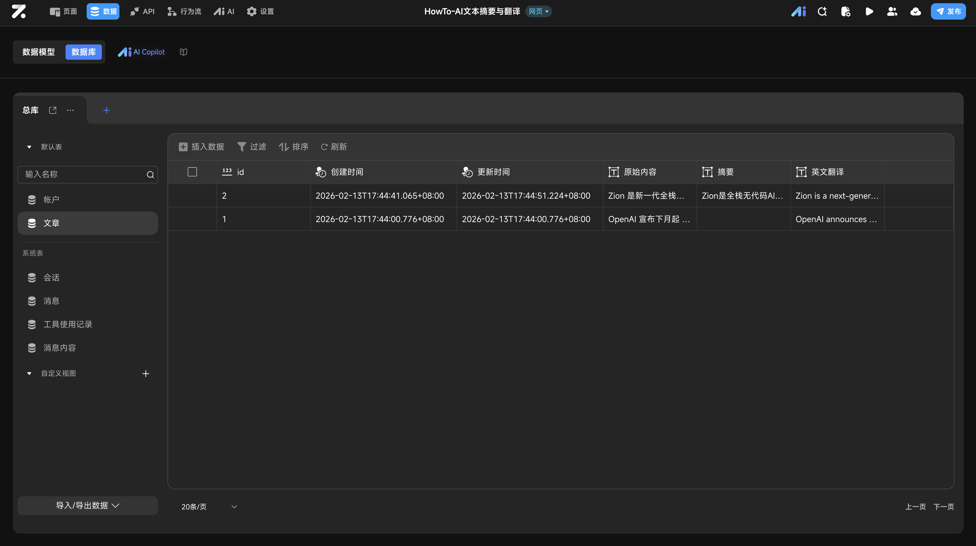Open the 网页 platform dropdown
The height and width of the screenshot is (546, 976).
(538, 11)
